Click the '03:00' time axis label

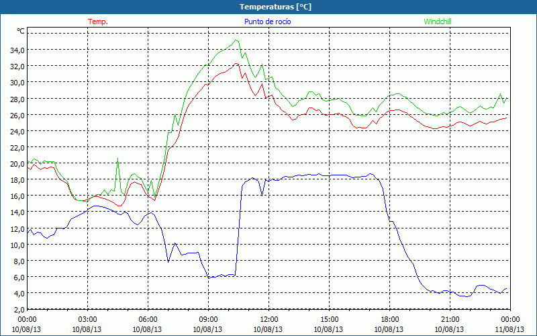pyautogui.click(x=87, y=319)
